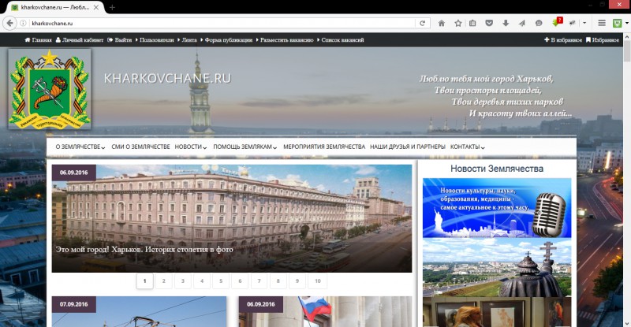Image resolution: width=631 pixels, height=327 pixels.
Task: Click the fly-shaped extension icon
Action: point(572,24)
